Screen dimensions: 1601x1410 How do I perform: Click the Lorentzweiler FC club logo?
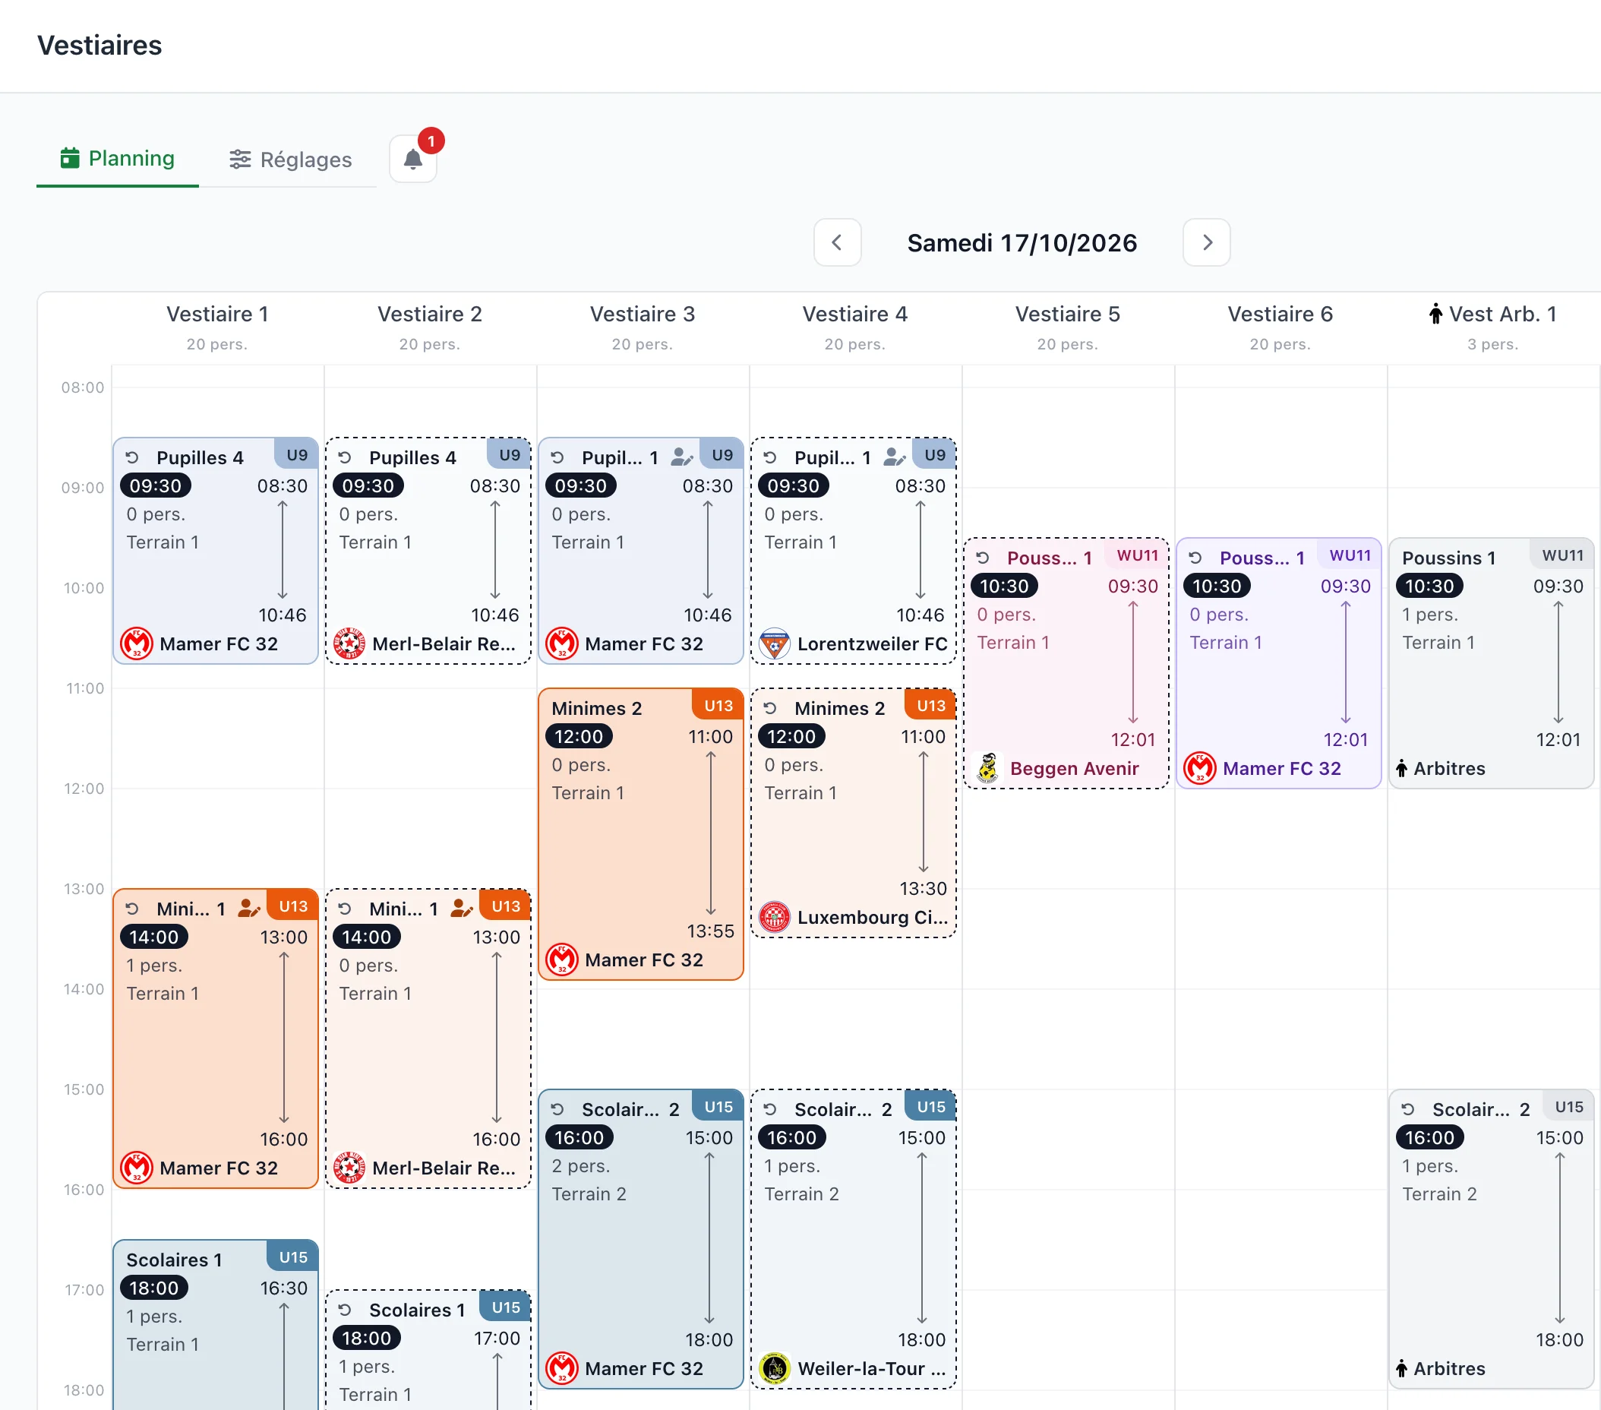(x=775, y=644)
